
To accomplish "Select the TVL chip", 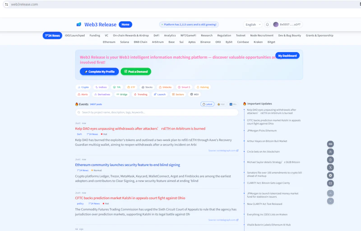I will (x=117, y=87).
